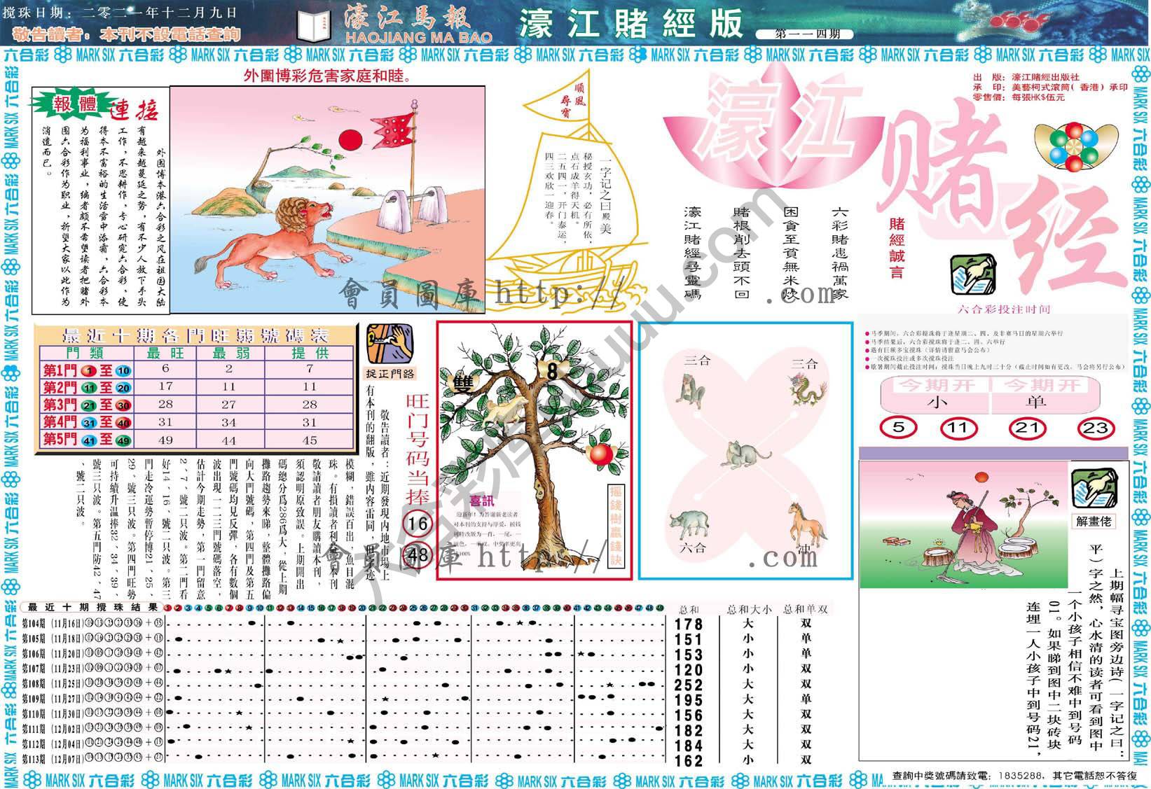Click the 今期开 小 box
The height and width of the screenshot is (789, 1151).
pos(936,396)
